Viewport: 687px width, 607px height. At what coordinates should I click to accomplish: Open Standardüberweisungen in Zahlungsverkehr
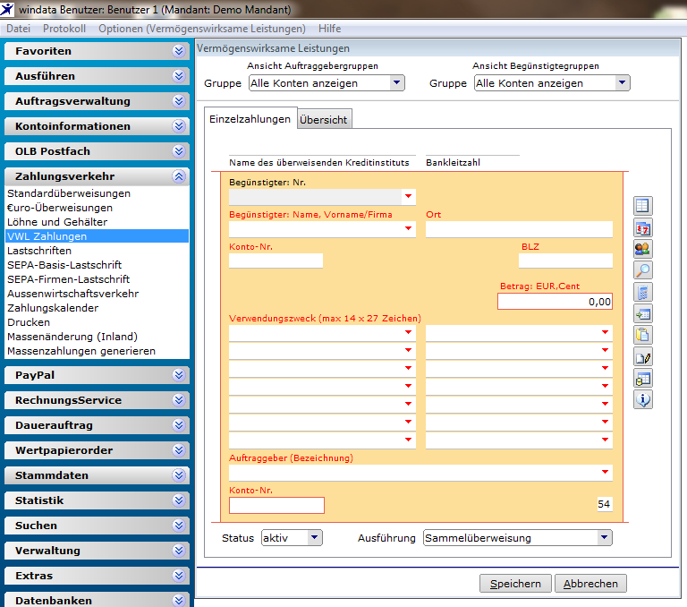69,193
